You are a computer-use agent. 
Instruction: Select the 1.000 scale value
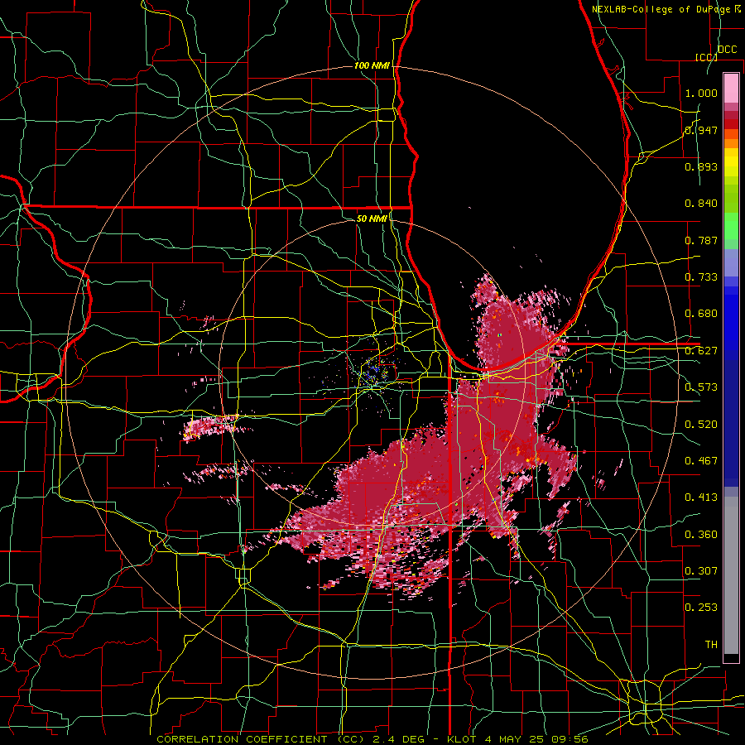click(701, 93)
